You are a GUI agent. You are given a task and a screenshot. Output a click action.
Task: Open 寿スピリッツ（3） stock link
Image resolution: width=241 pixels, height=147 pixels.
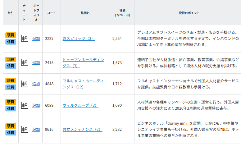point(79,38)
